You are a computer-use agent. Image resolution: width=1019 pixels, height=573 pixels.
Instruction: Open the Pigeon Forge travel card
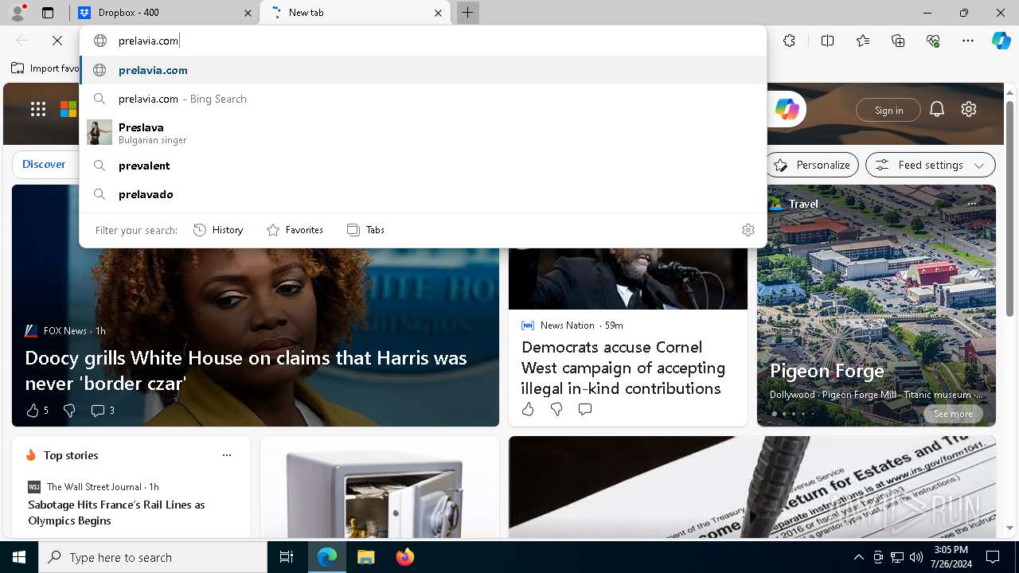(x=876, y=306)
